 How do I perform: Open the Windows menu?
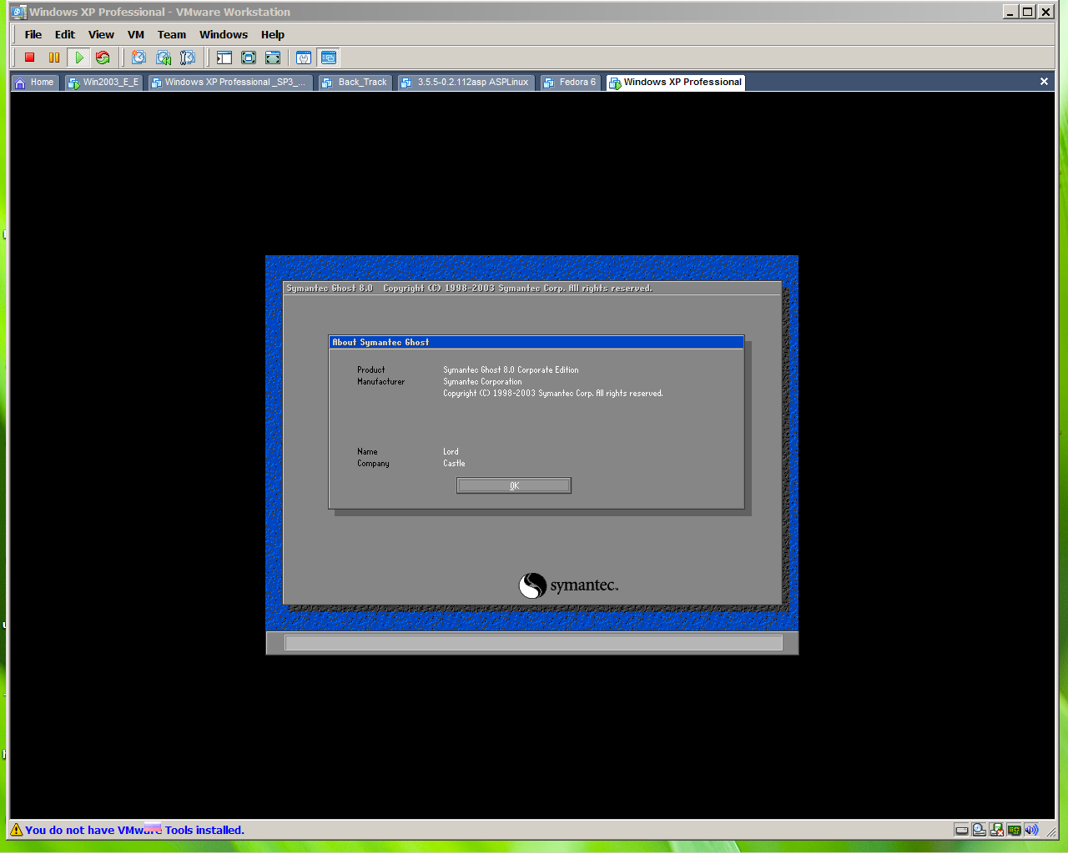click(224, 34)
